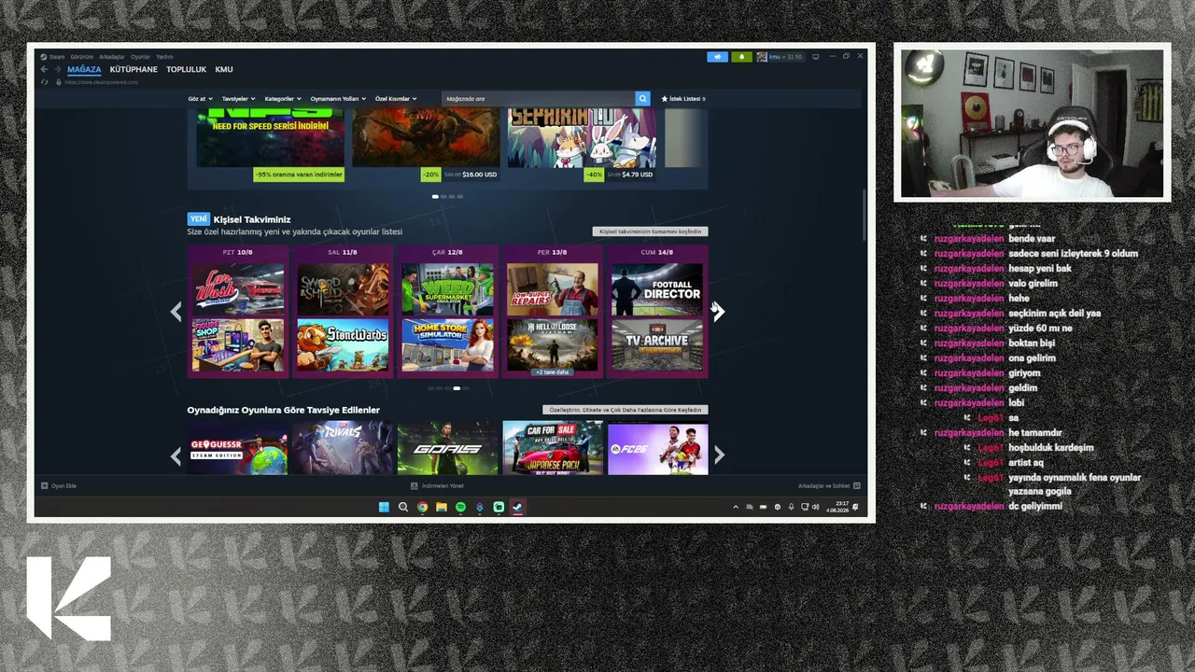This screenshot has width=1195, height=672.
Task: Switch to the TOPLULUK tab
Action: [187, 69]
